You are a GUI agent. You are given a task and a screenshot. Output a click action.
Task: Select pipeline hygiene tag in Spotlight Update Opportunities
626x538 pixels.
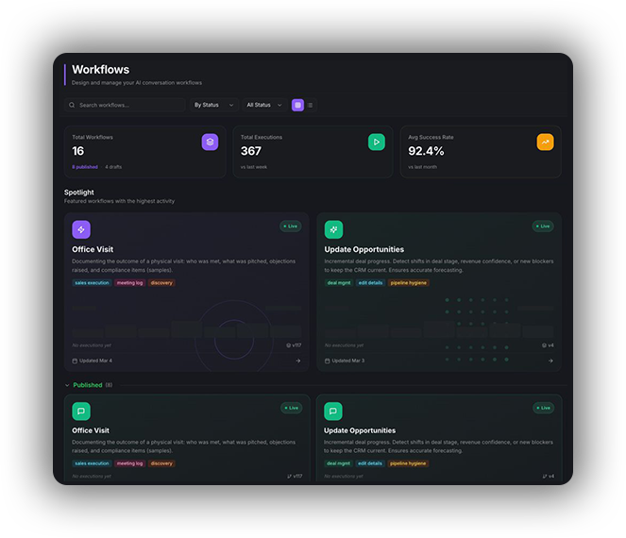[x=408, y=282]
